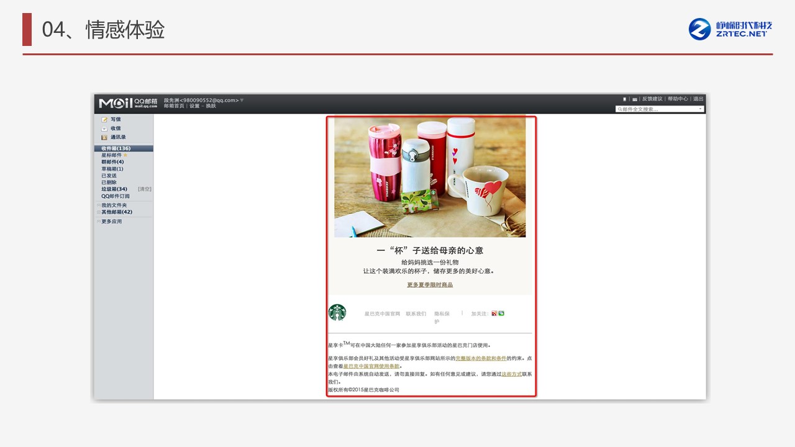Image resolution: width=795 pixels, height=447 pixels.
Task: Click the Weibo follow icon
Action: (494, 314)
